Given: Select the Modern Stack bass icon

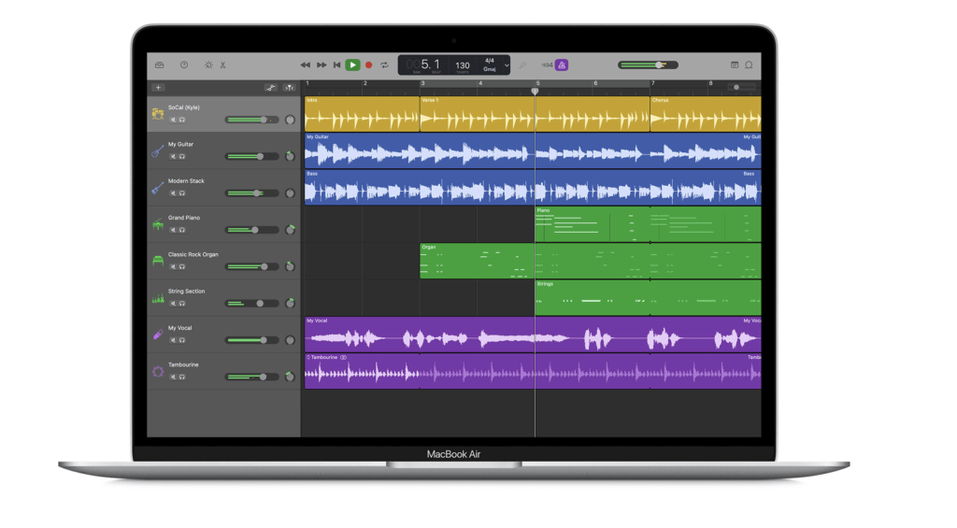Looking at the screenshot, I should click(x=157, y=188).
